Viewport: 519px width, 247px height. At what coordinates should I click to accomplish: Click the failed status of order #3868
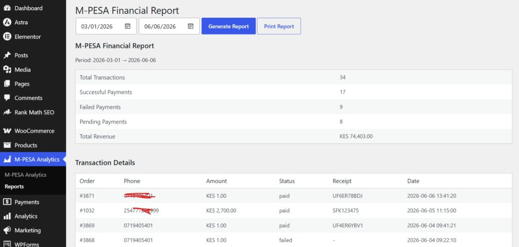[286, 240]
